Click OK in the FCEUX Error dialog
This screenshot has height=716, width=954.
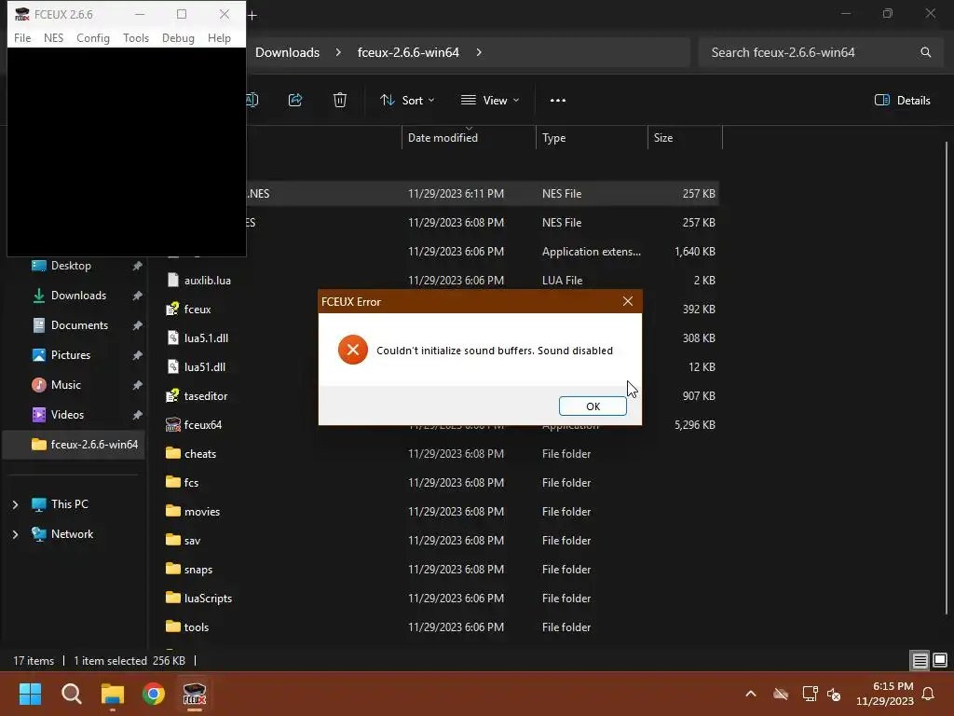tap(593, 406)
